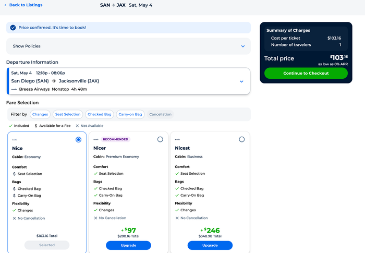Filter fares by Seat Selection
This screenshot has height=253, width=365.
[68, 114]
